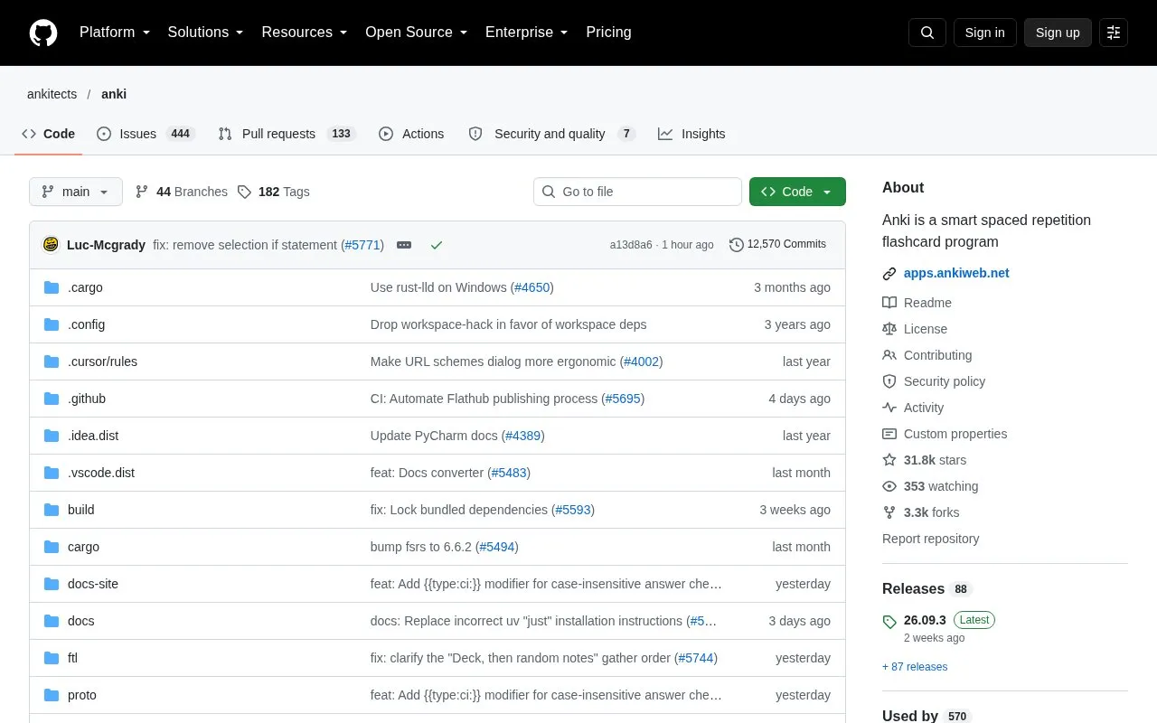Viewport: 1157px width, 723px height.
Task: Click the eye icon beside 353 watching
Action: pos(889,486)
